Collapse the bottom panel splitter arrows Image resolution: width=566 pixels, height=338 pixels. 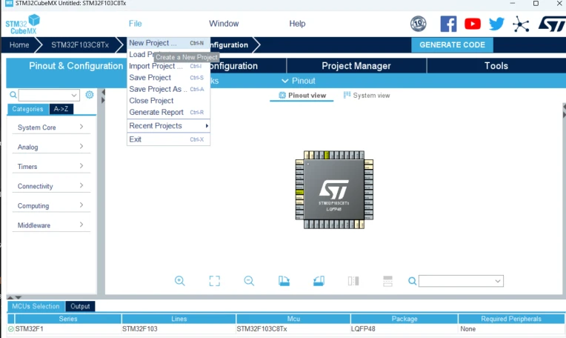[x=14, y=297]
